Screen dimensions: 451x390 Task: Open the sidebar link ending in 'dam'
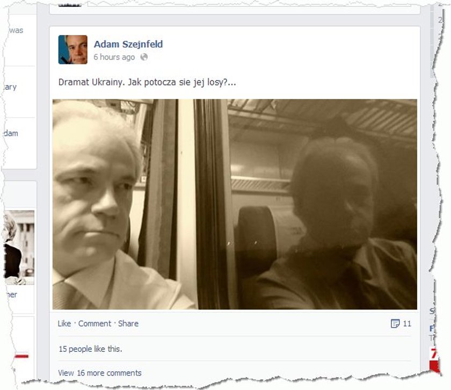[11, 133]
